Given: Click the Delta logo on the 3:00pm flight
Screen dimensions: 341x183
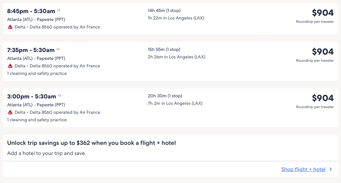Looking at the screenshot, I should tap(10, 112).
